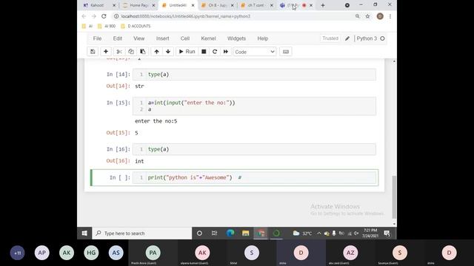
Task: Open the notification center icon
Action: point(387,233)
